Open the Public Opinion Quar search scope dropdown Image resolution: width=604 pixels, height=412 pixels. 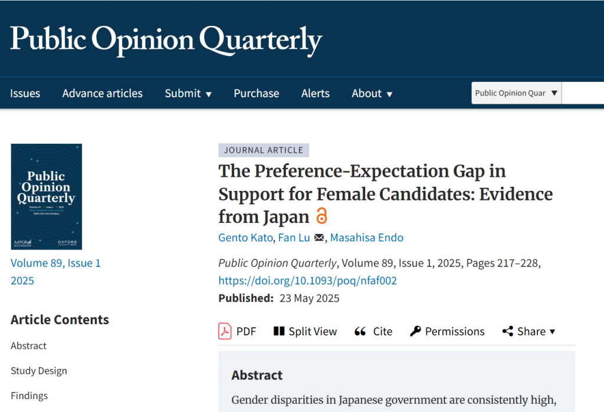tap(516, 93)
